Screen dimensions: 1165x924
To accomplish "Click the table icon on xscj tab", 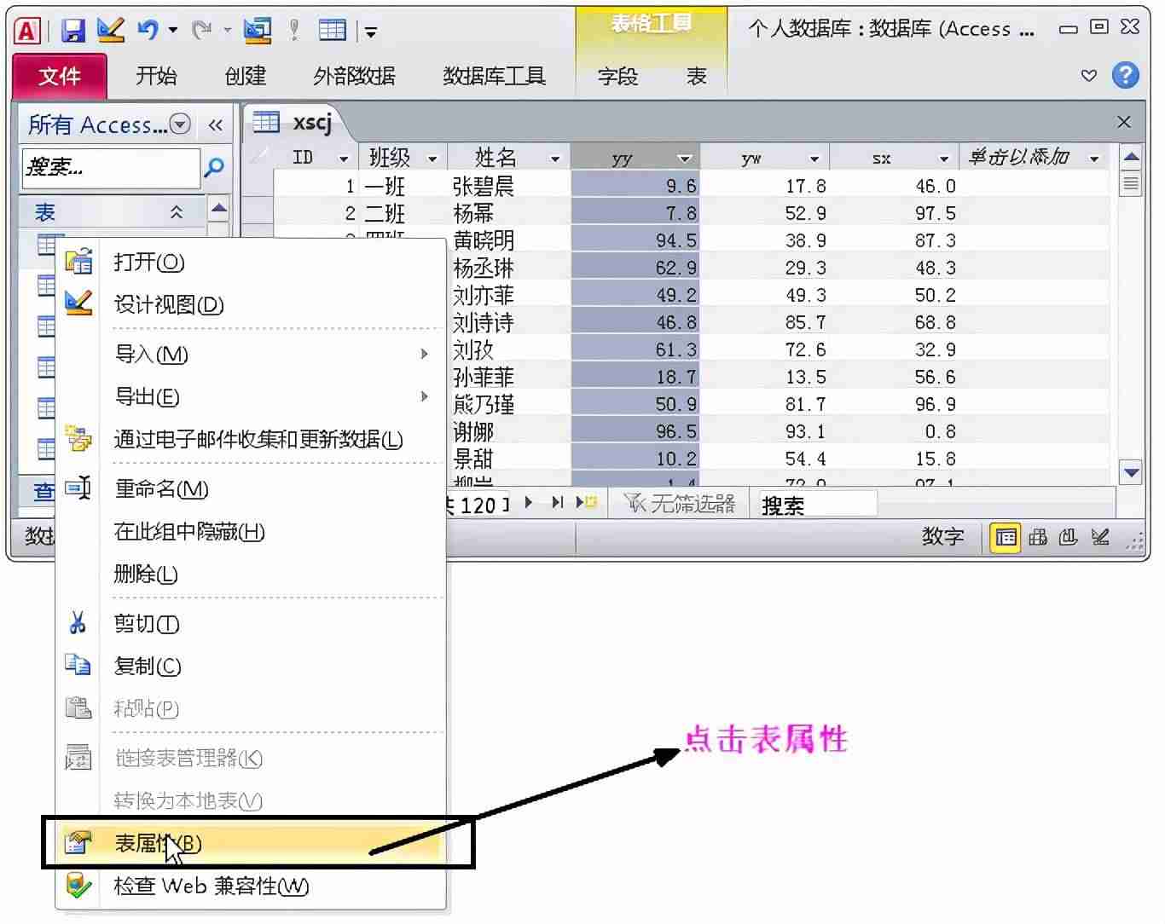I will coord(266,123).
